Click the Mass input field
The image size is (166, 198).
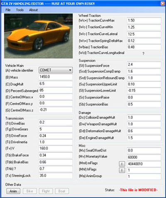(x=56, y=77)
